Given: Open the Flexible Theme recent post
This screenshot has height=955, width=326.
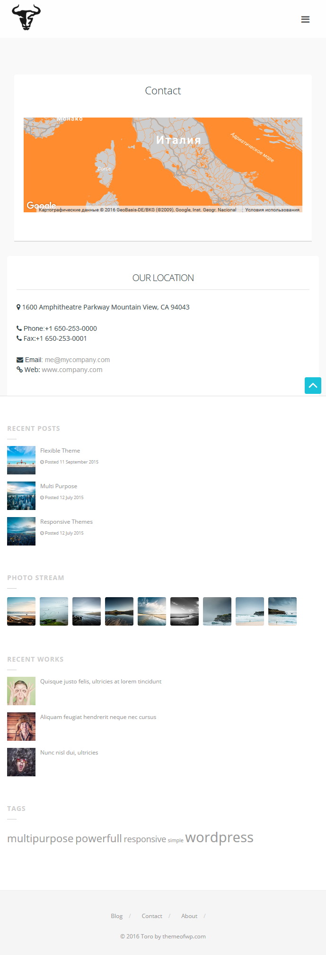Looking at the screenshot, I should (60, 451).
